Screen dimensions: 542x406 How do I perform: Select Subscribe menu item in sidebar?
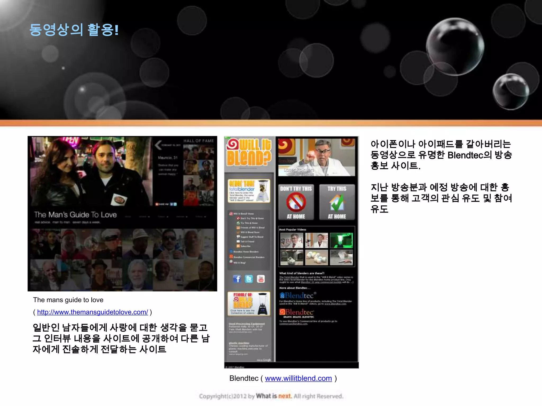pos(244,246)
